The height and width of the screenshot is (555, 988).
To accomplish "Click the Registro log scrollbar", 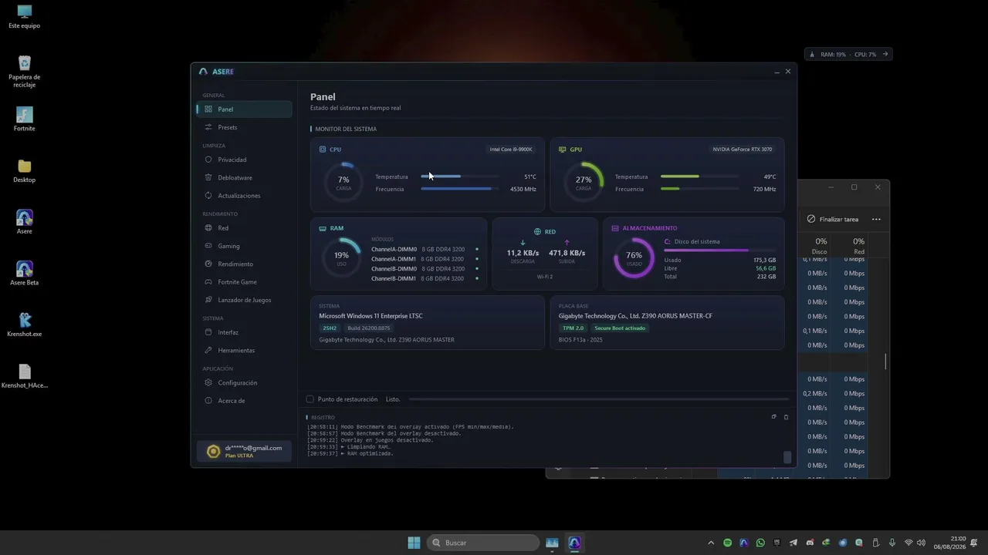I will click(787, 457).
